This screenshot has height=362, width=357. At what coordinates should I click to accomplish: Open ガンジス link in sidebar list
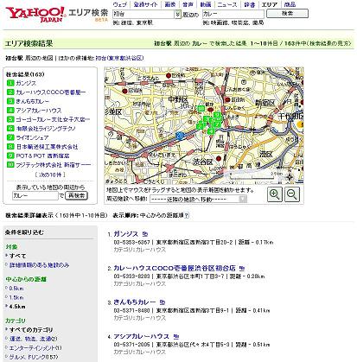tap(26, 83)
